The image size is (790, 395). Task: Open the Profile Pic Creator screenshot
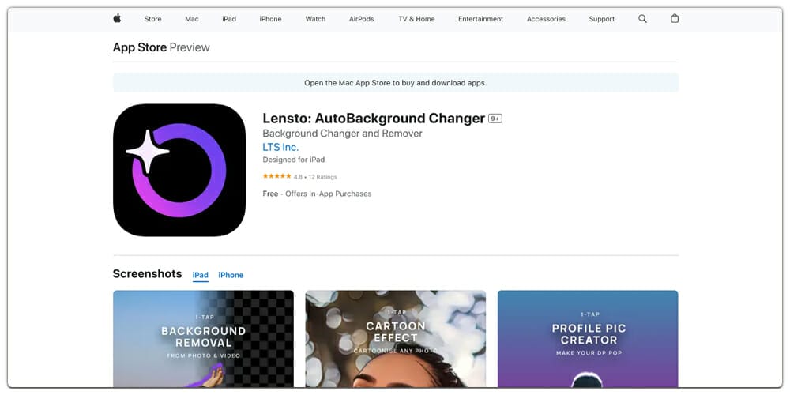click(x=588, y=338)
